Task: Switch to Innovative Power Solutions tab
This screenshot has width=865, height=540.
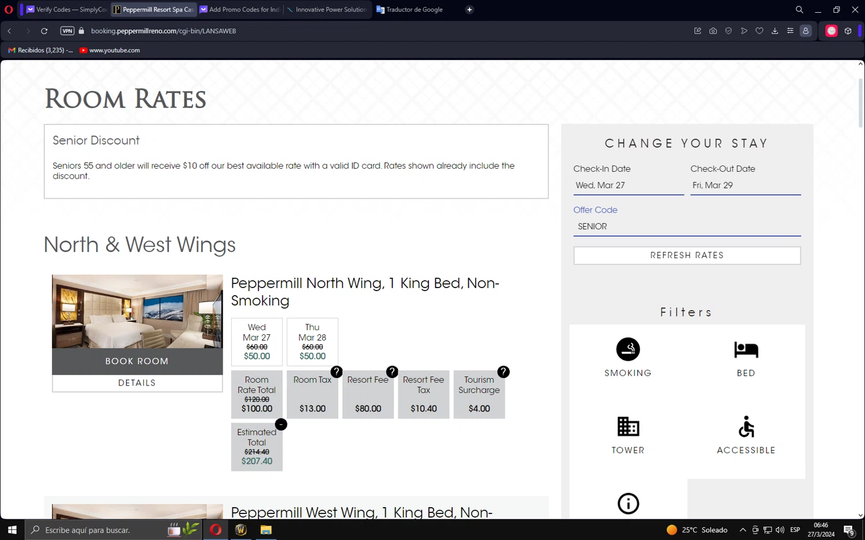Action: 326,10
